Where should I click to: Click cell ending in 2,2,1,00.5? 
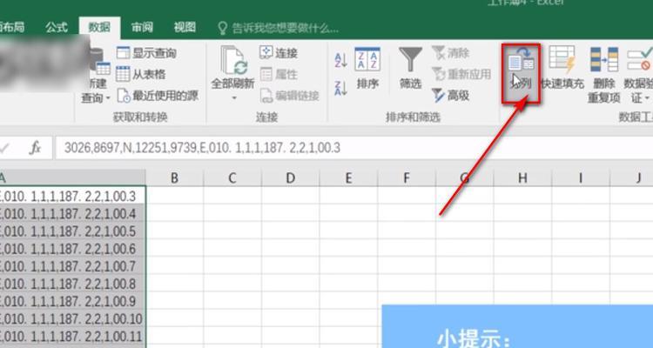pyautogui.click(x=72, y=231)
